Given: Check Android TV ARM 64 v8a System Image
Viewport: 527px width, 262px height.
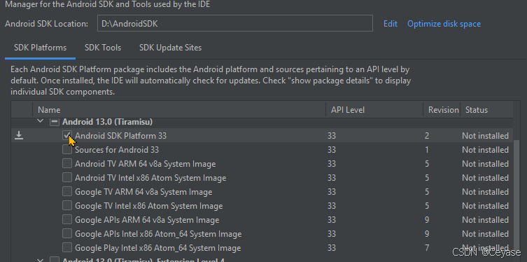Looking at the screenshot, I should pos(67,164).
